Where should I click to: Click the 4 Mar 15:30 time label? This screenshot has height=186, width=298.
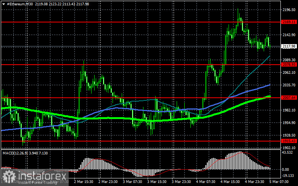coord(230,182)
